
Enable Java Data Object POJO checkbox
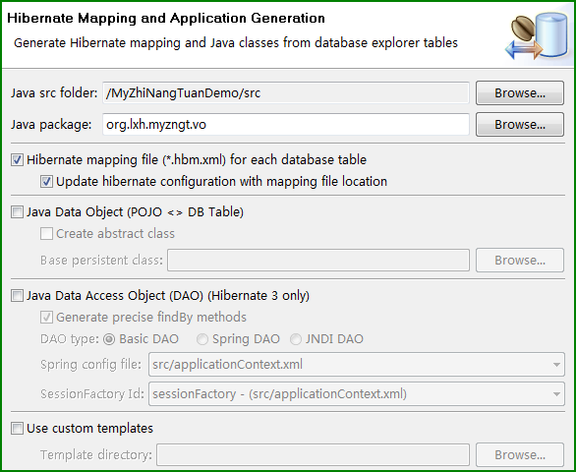click(17, 212)
